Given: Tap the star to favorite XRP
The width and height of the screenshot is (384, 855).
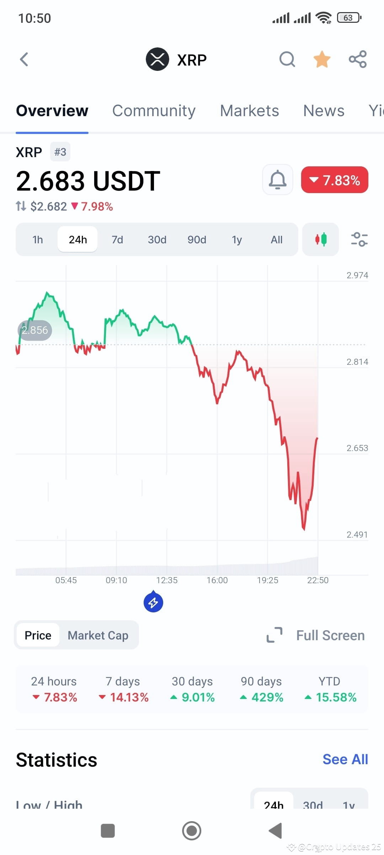Looking at the screenshot, I should 322,59.
